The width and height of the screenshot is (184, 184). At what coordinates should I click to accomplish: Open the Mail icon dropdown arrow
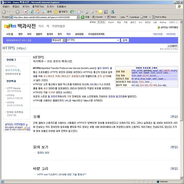(82, 12)
